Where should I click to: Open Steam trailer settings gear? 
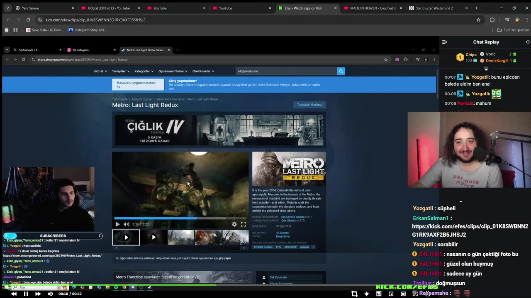pyautogui.click(x=234, y=224)
